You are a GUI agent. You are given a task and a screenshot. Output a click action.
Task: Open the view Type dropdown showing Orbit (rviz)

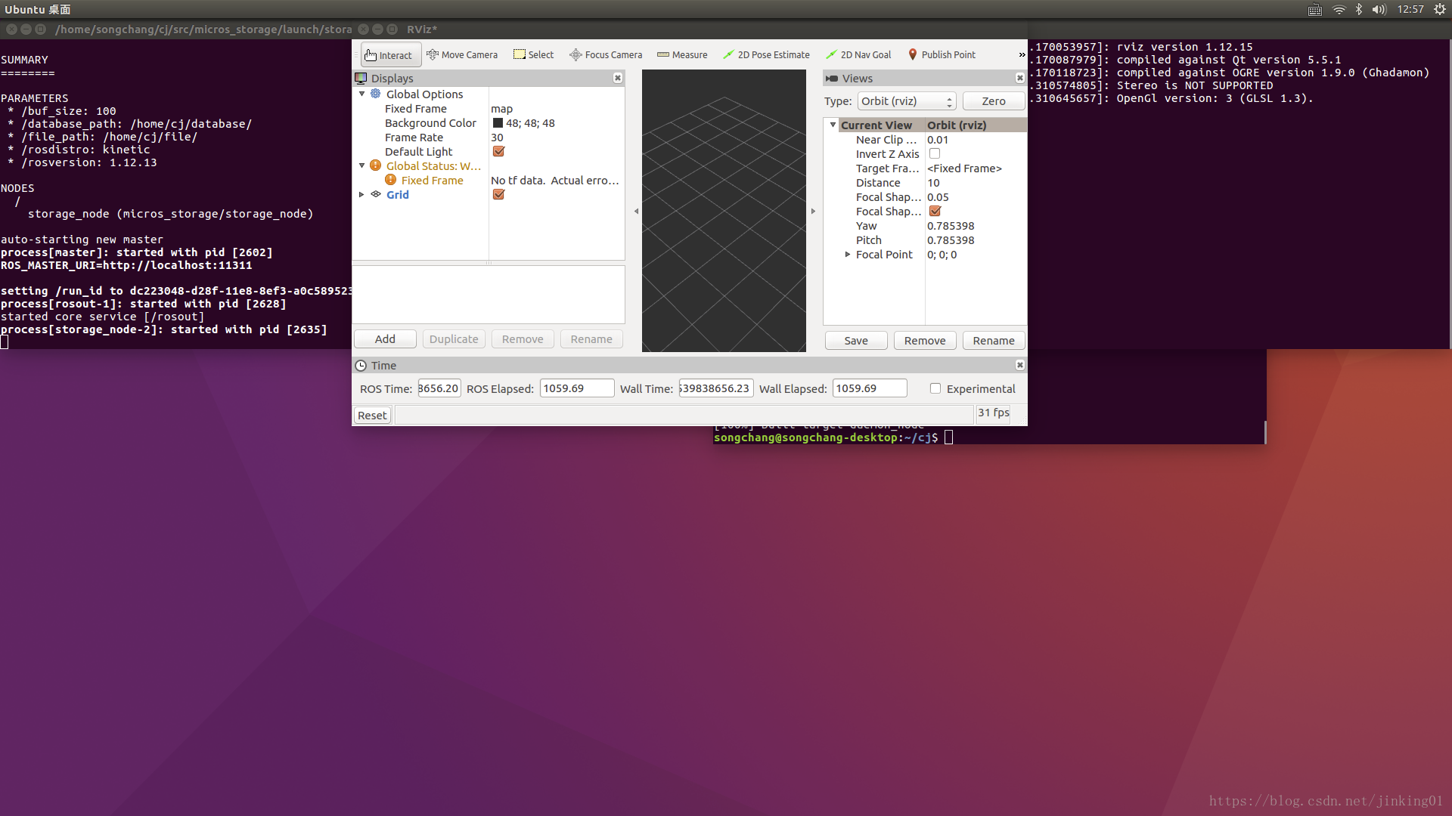coord(906,101)
